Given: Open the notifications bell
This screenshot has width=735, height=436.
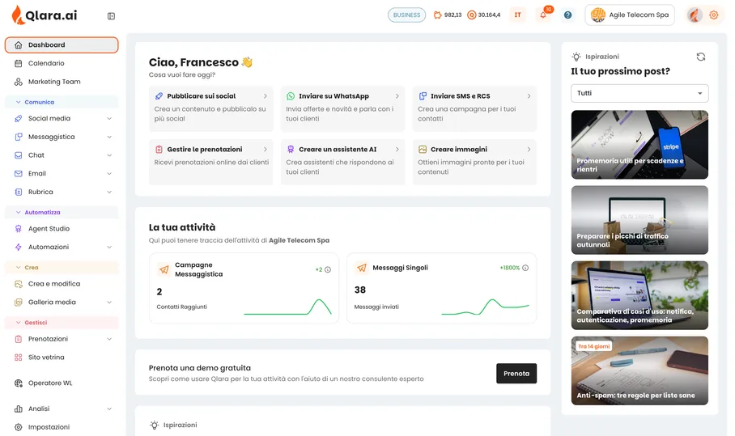Looking at the screenshot, I should [543, 15].
